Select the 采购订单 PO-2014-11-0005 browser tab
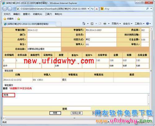The image size is (155, 126). (x=29, y=24)
